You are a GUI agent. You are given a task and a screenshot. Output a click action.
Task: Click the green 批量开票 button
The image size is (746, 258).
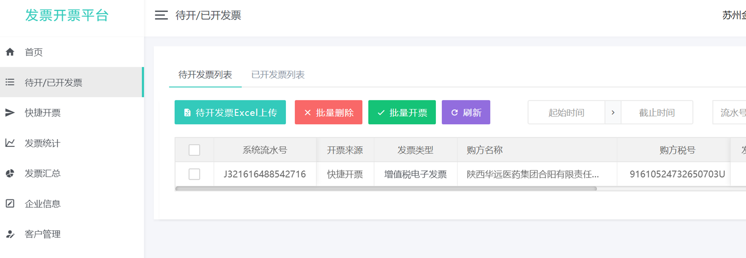402,113
